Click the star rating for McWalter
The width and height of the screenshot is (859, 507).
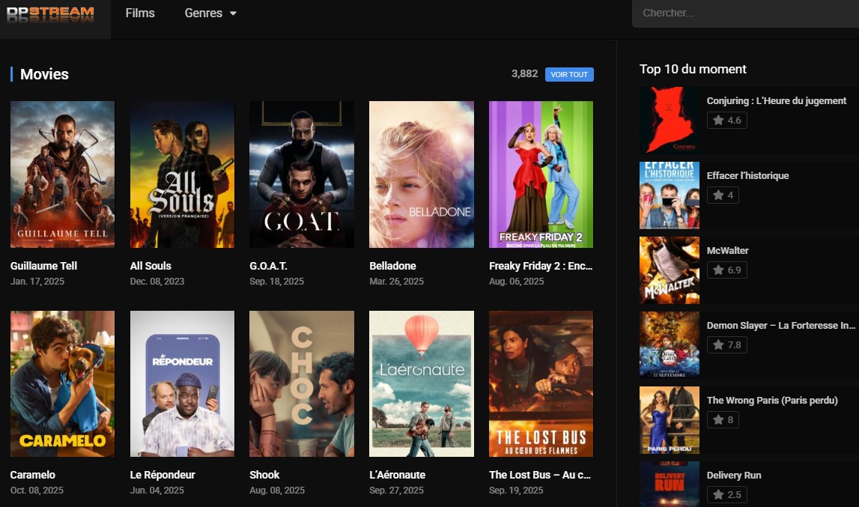(x=726, y=270)
